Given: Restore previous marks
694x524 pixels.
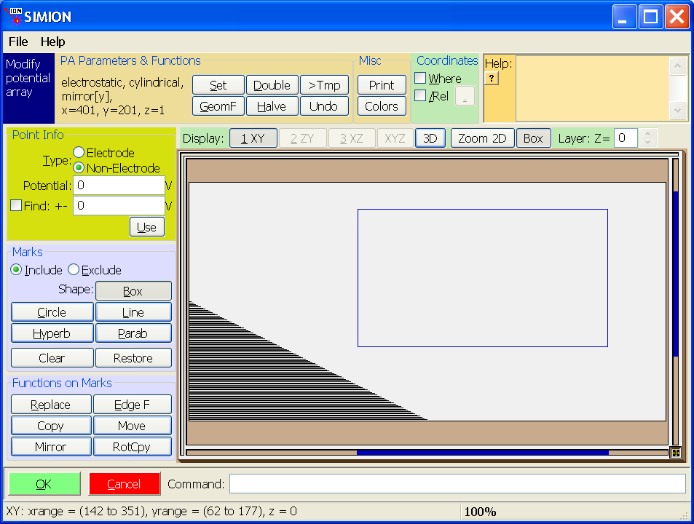Looking at the screenshot, I should pos(133,358).
